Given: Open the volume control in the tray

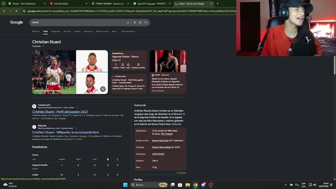Looking at the screenshot, I should pos(314,185).
